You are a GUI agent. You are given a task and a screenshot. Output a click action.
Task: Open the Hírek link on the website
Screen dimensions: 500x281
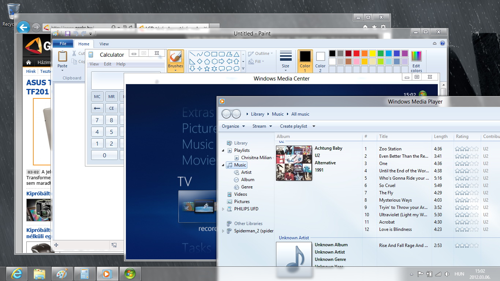click(31, 71)
